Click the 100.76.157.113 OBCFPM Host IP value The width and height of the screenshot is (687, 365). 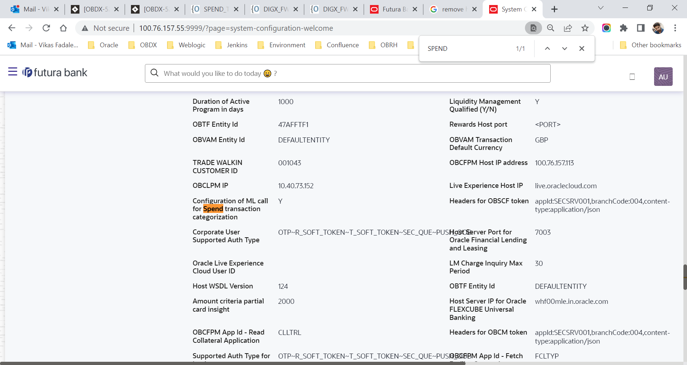click(x=554, y=163)
